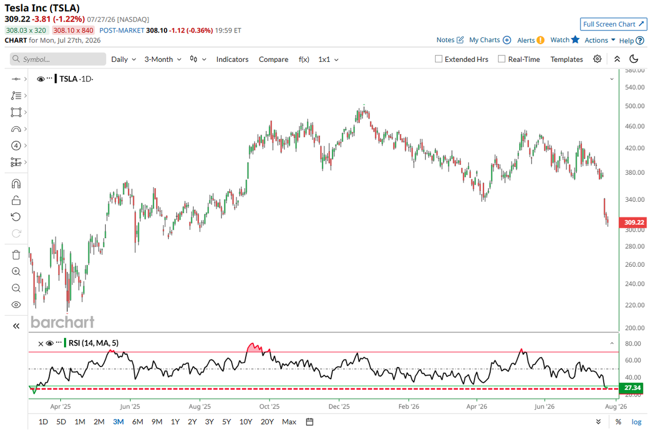Image resolution: width=651 pixels, height=430 pixels.
Task: Open the RSI indicator options menu
Action: coord(58,343)
